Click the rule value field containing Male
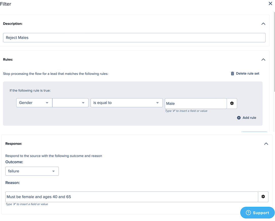Image resolution: width=275 pixels, height=221 pixels. tap(195, 103)
